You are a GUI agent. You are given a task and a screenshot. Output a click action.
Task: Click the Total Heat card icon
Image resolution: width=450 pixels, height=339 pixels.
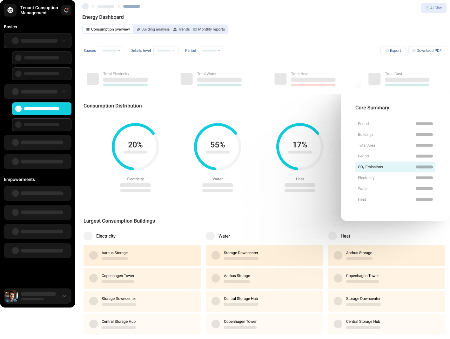coord(280,79)
